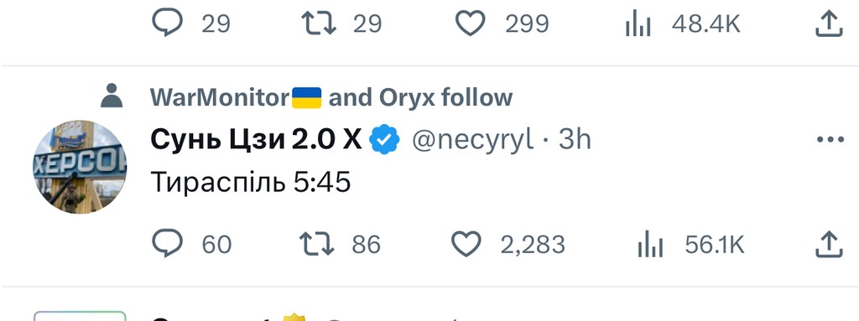Open tweet text Тирасполь 5:45

click(x=250, y=182)
